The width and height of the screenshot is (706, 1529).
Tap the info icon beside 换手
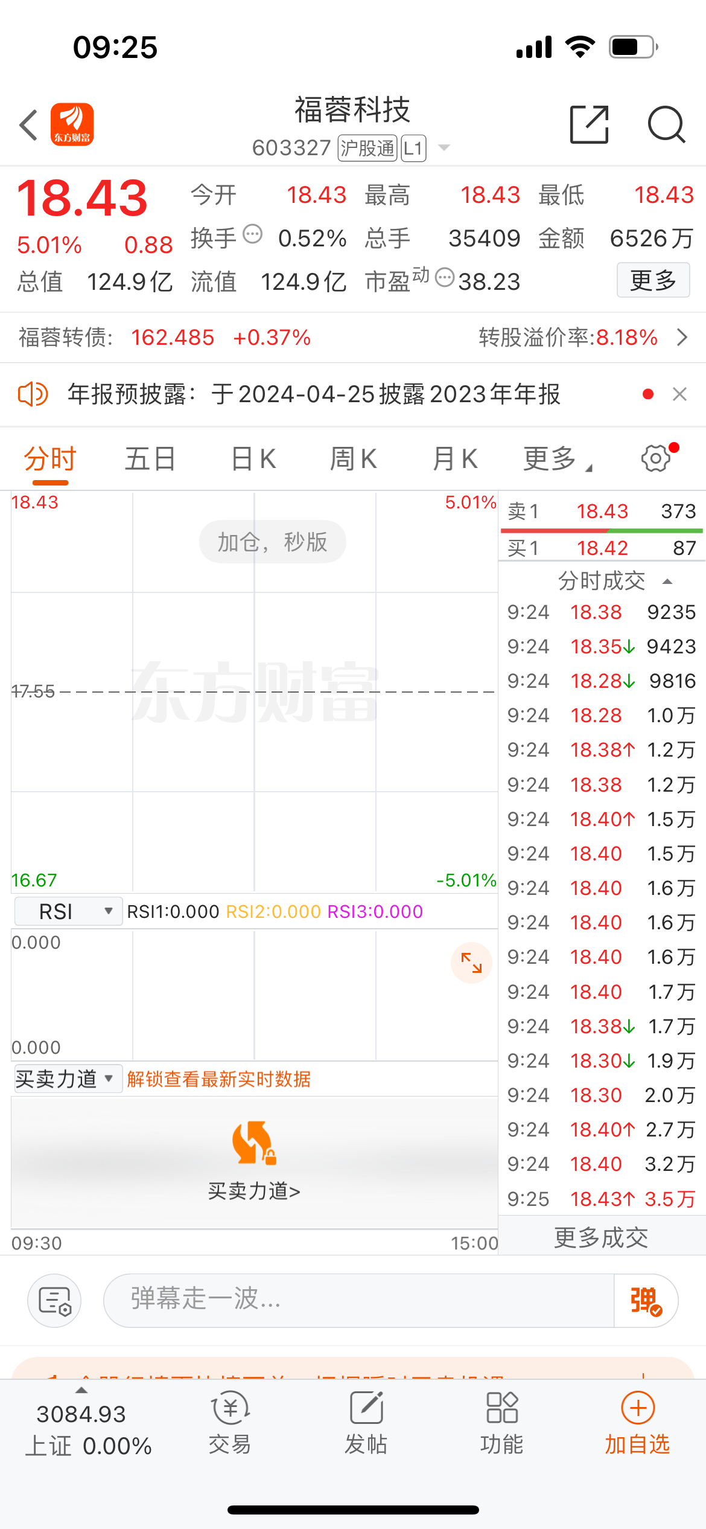252,234
